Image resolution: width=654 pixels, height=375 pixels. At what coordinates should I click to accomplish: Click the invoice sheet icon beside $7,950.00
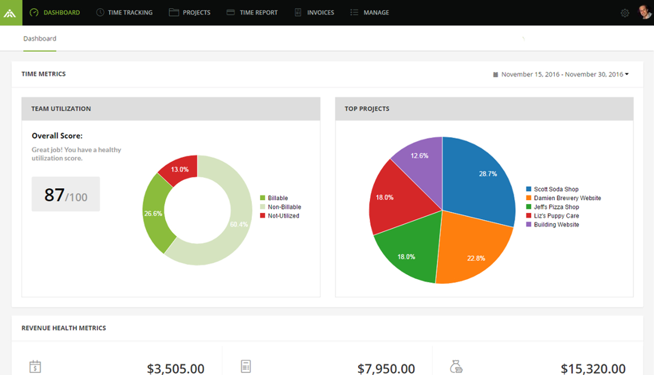pyautogui.click(x=246, y=366)
